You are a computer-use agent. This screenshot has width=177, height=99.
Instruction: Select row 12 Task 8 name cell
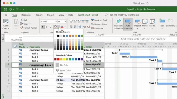point(43,91)
